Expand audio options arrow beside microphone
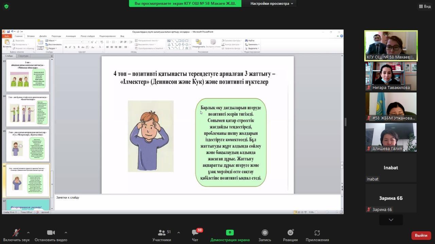Viewport: 435px width, 244px height. (28, 232)
